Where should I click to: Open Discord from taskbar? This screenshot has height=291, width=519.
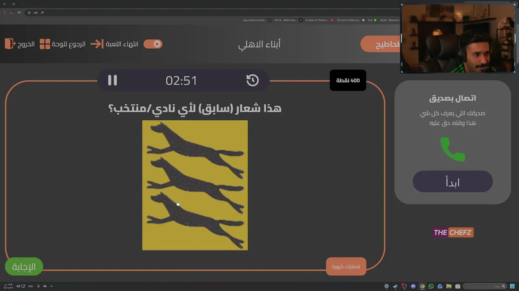413,286
